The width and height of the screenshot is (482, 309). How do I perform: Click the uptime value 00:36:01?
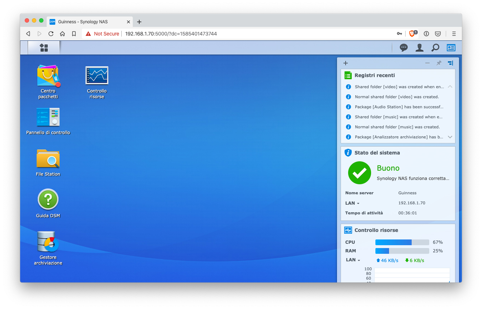pos(408,213)
